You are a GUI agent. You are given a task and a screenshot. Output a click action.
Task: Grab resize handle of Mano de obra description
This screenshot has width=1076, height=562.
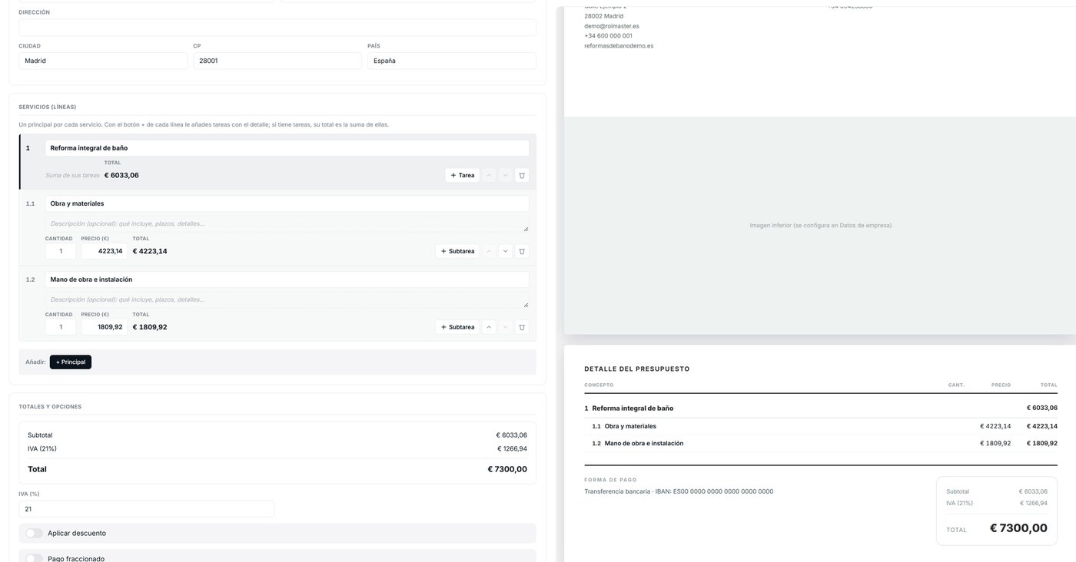point(526,305)
